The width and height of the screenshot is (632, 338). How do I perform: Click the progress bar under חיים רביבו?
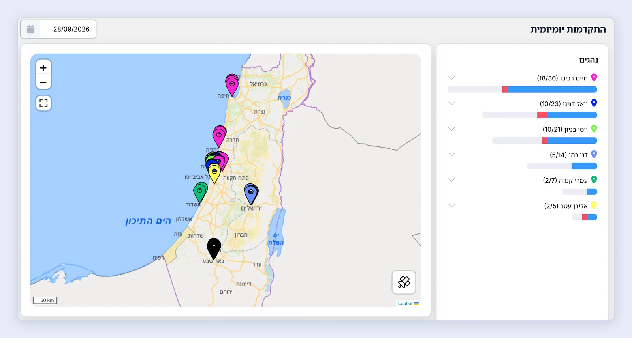[x=522, y=90]
